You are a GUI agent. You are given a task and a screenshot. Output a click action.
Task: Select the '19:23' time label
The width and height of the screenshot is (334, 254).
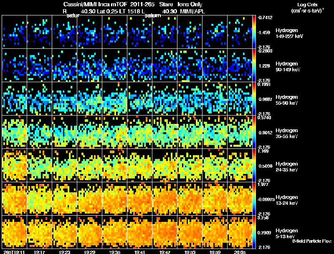65,252
